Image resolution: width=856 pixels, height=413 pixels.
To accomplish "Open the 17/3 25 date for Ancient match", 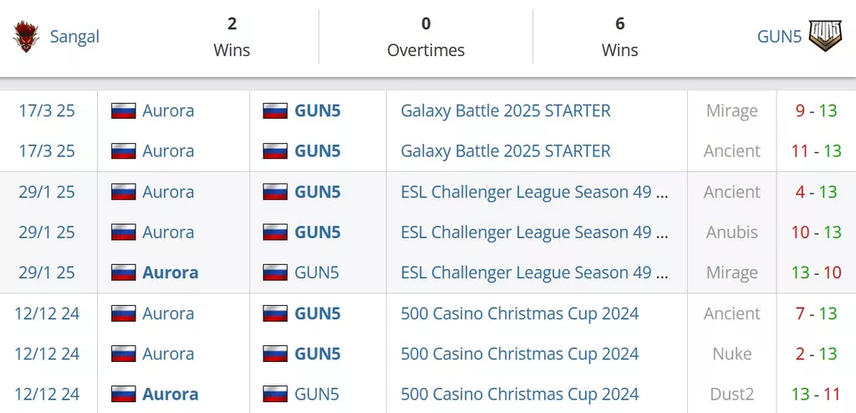I will (x=47, y=151).
